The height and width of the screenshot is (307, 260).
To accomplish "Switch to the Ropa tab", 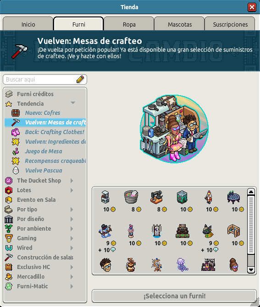I will [129, 24].
